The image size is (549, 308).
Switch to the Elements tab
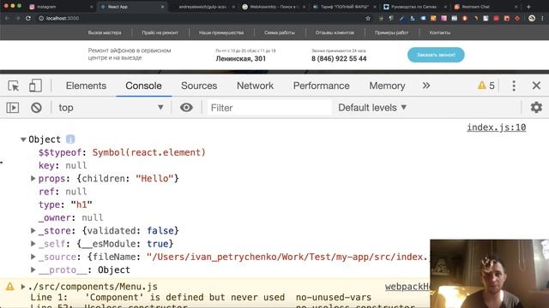pyautogui.click(x=86, y=86)
